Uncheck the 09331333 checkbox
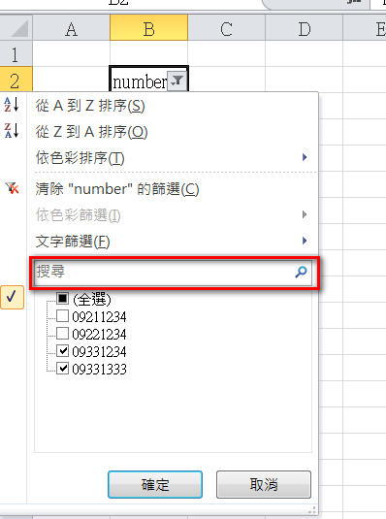This screenshot has width=386, height=519. [x=62, y=369]
